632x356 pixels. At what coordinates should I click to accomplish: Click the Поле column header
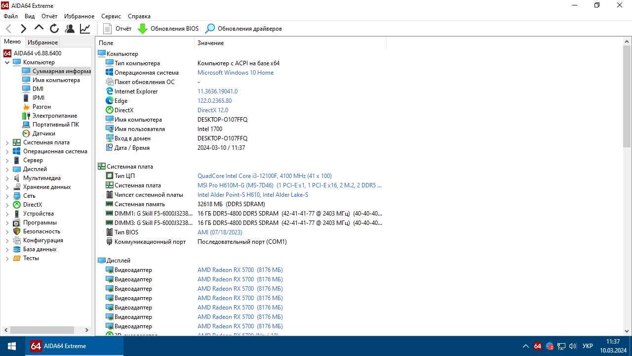point(145,43)
